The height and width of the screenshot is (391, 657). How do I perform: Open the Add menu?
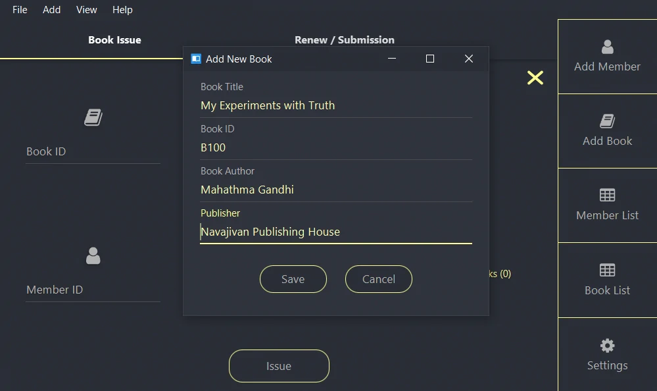(x=51, y=9)
